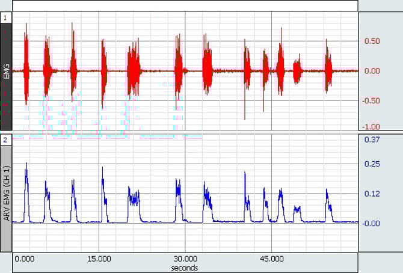Click the -1.00 value on EMG scale

[371, 127]
